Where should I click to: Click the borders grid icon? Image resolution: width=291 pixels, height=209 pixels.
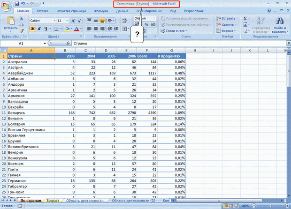(x=56, y=29)
